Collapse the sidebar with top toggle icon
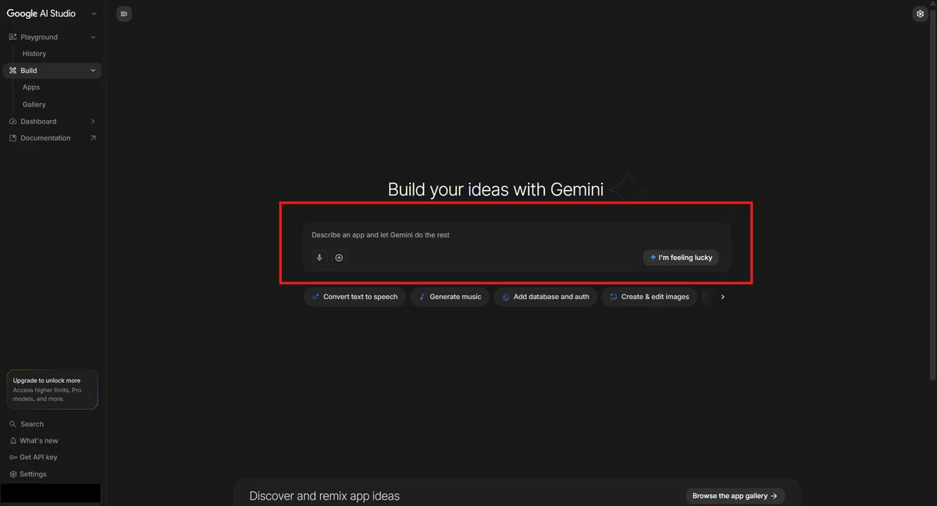Screen dimensions: 937x506 pyautogui.click(x=123, y=13)
